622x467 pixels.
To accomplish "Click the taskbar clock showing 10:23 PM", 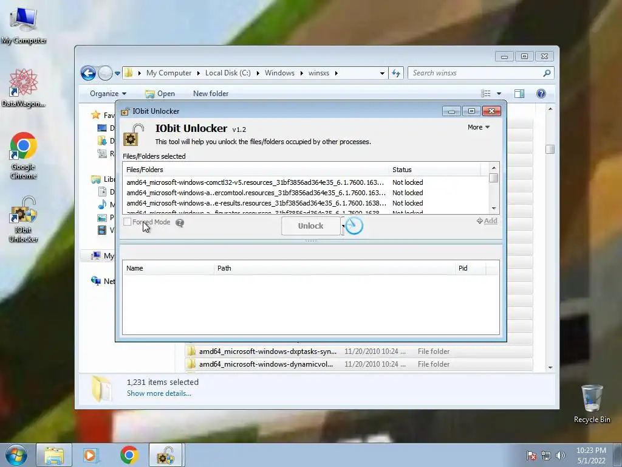I will (591, 455).
